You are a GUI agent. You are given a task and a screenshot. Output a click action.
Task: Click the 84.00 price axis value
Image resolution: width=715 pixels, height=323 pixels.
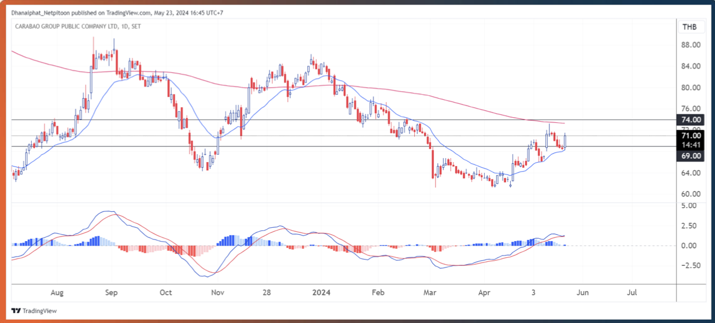click(x=692, y=66)
